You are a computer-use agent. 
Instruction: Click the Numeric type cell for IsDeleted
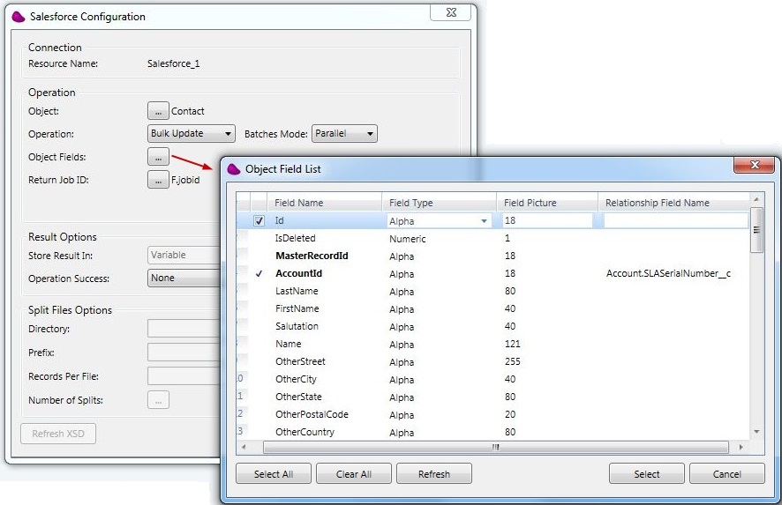click(x=408, y=239)
